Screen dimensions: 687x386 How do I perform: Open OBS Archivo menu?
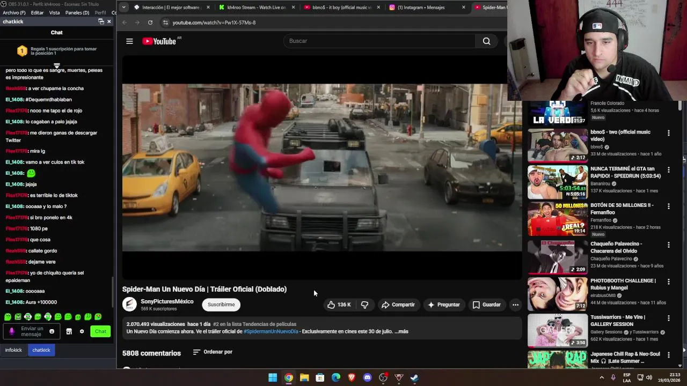tap(14, 12)
